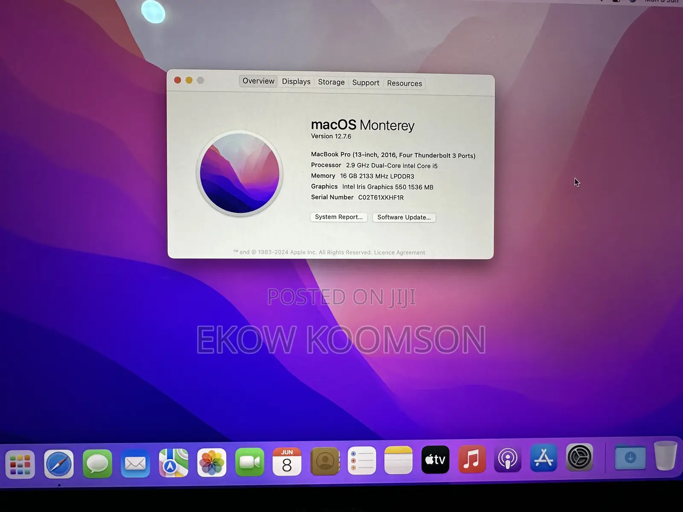
Task: Open Contacts app in Dock
Action: tap(325, 461)
